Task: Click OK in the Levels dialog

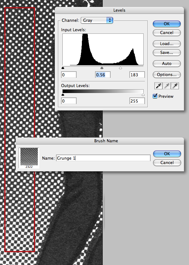Action: click(167, 24)
